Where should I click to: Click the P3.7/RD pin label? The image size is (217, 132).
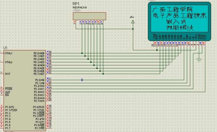click(40, 128)
